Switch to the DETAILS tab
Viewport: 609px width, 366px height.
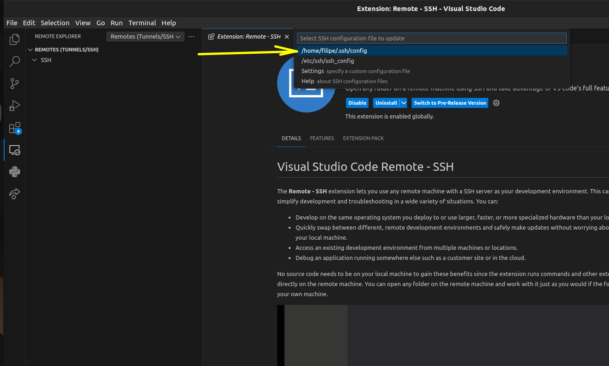point(291,138)
